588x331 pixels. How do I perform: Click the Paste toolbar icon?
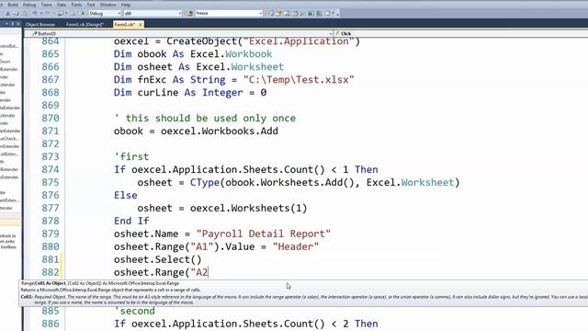25,13
